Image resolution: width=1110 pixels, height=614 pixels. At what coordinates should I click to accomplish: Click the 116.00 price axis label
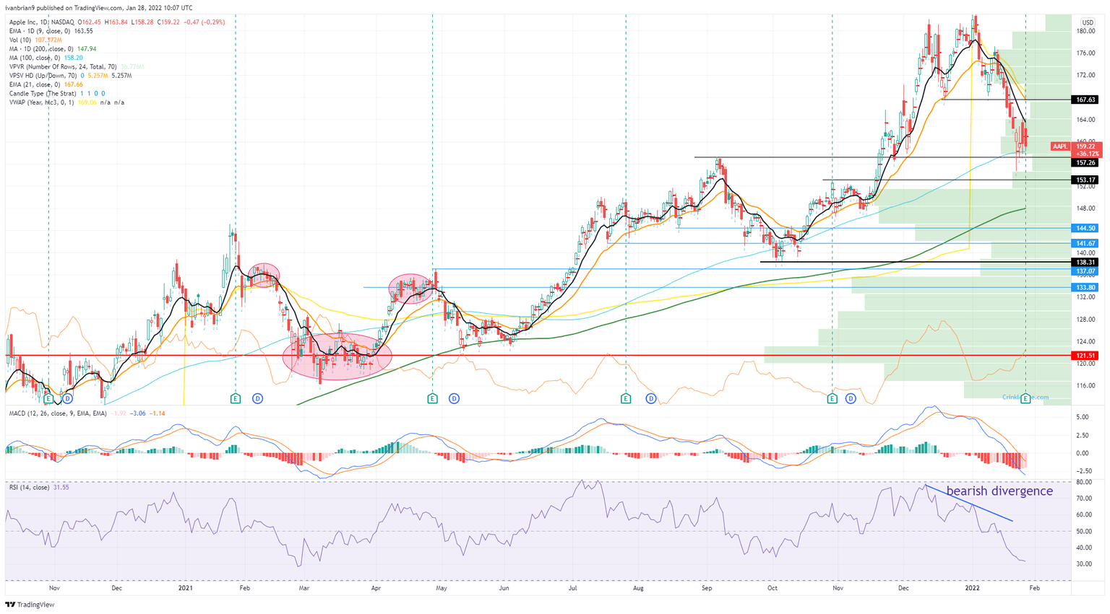[x=1086, y=385]
